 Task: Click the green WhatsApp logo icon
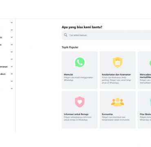coord(80,62)
